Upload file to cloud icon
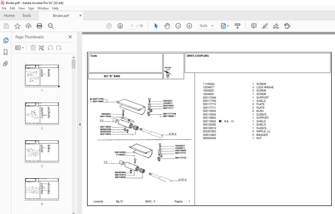The image size is (335, 214). [x=29, y=26]
